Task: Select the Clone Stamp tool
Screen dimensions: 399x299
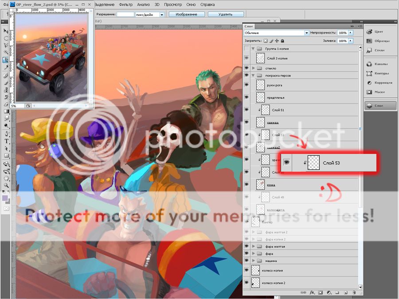Action: 6,90
